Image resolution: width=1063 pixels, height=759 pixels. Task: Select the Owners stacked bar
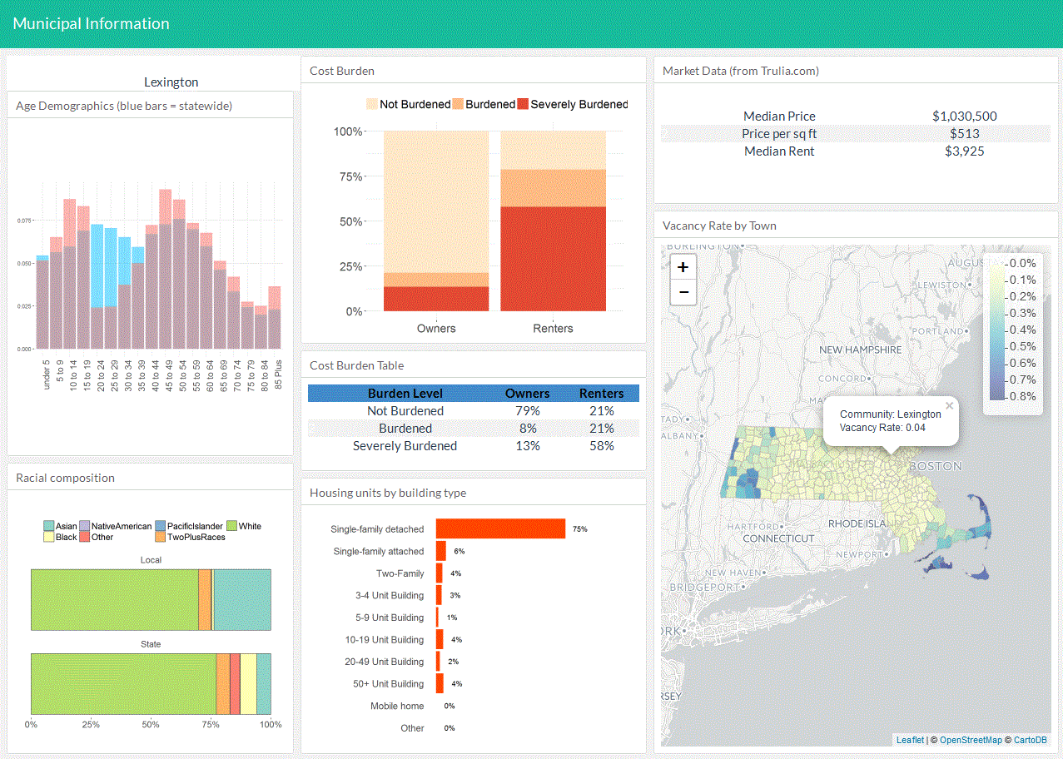436,221
